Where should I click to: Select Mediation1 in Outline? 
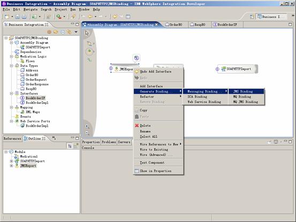pos(29,157)
